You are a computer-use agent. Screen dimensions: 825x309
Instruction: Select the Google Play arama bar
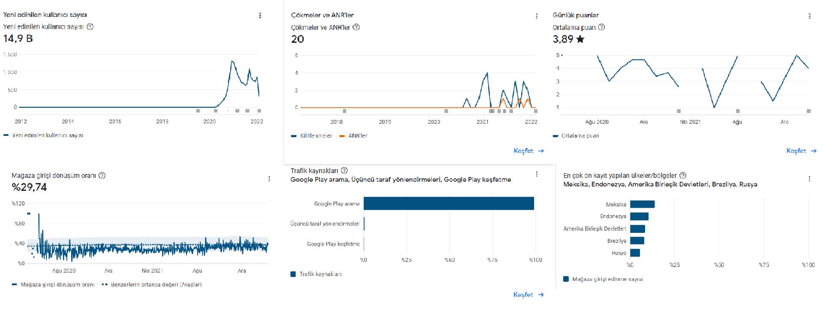(449, 203)
